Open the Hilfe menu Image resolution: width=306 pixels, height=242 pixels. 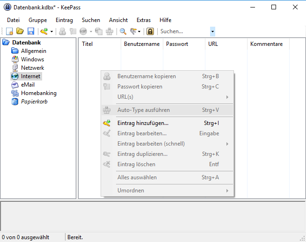click(x=165, y=20)
